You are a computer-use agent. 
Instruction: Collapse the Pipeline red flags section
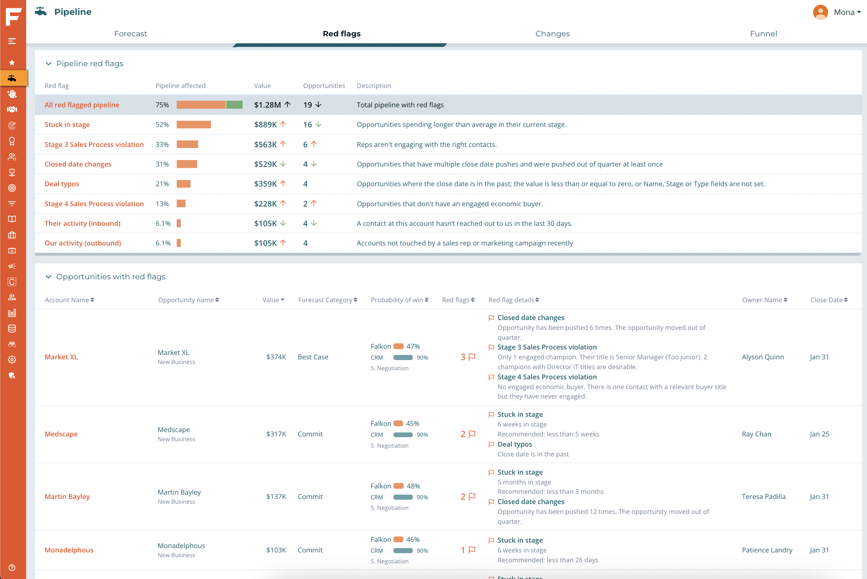point(48,64)
